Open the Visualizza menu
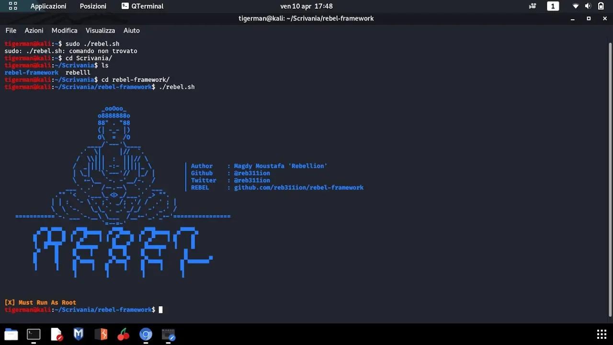Image resolution: width=613 pixels, height=345 pixels. (100, 30)
